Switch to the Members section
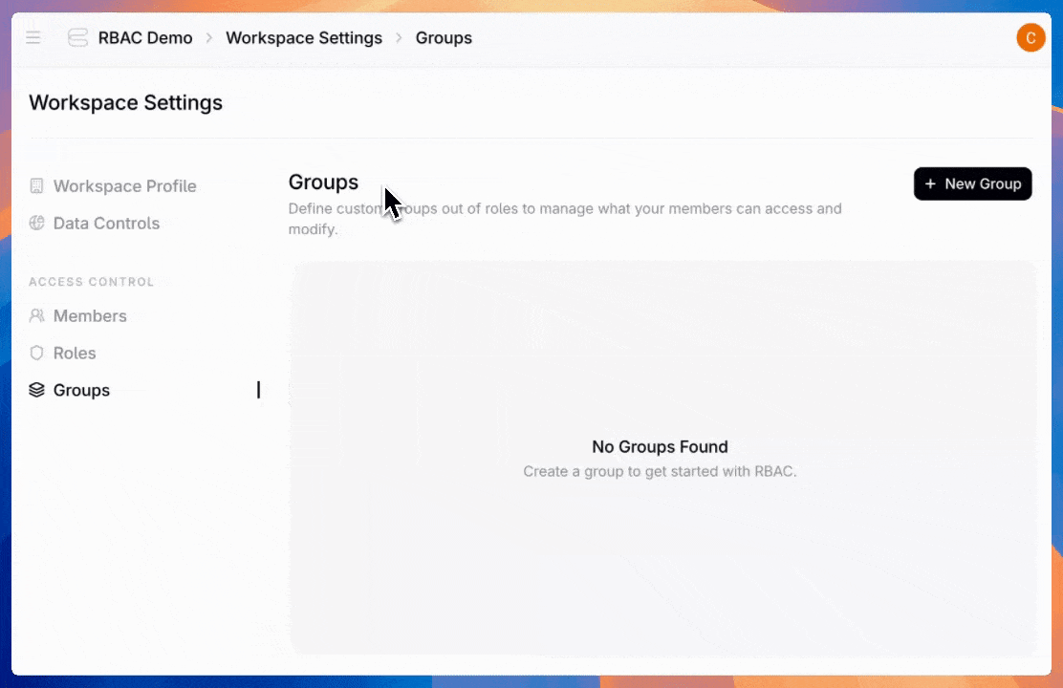The width and height of the screenshot is (1063, 688). pos(90,316)
